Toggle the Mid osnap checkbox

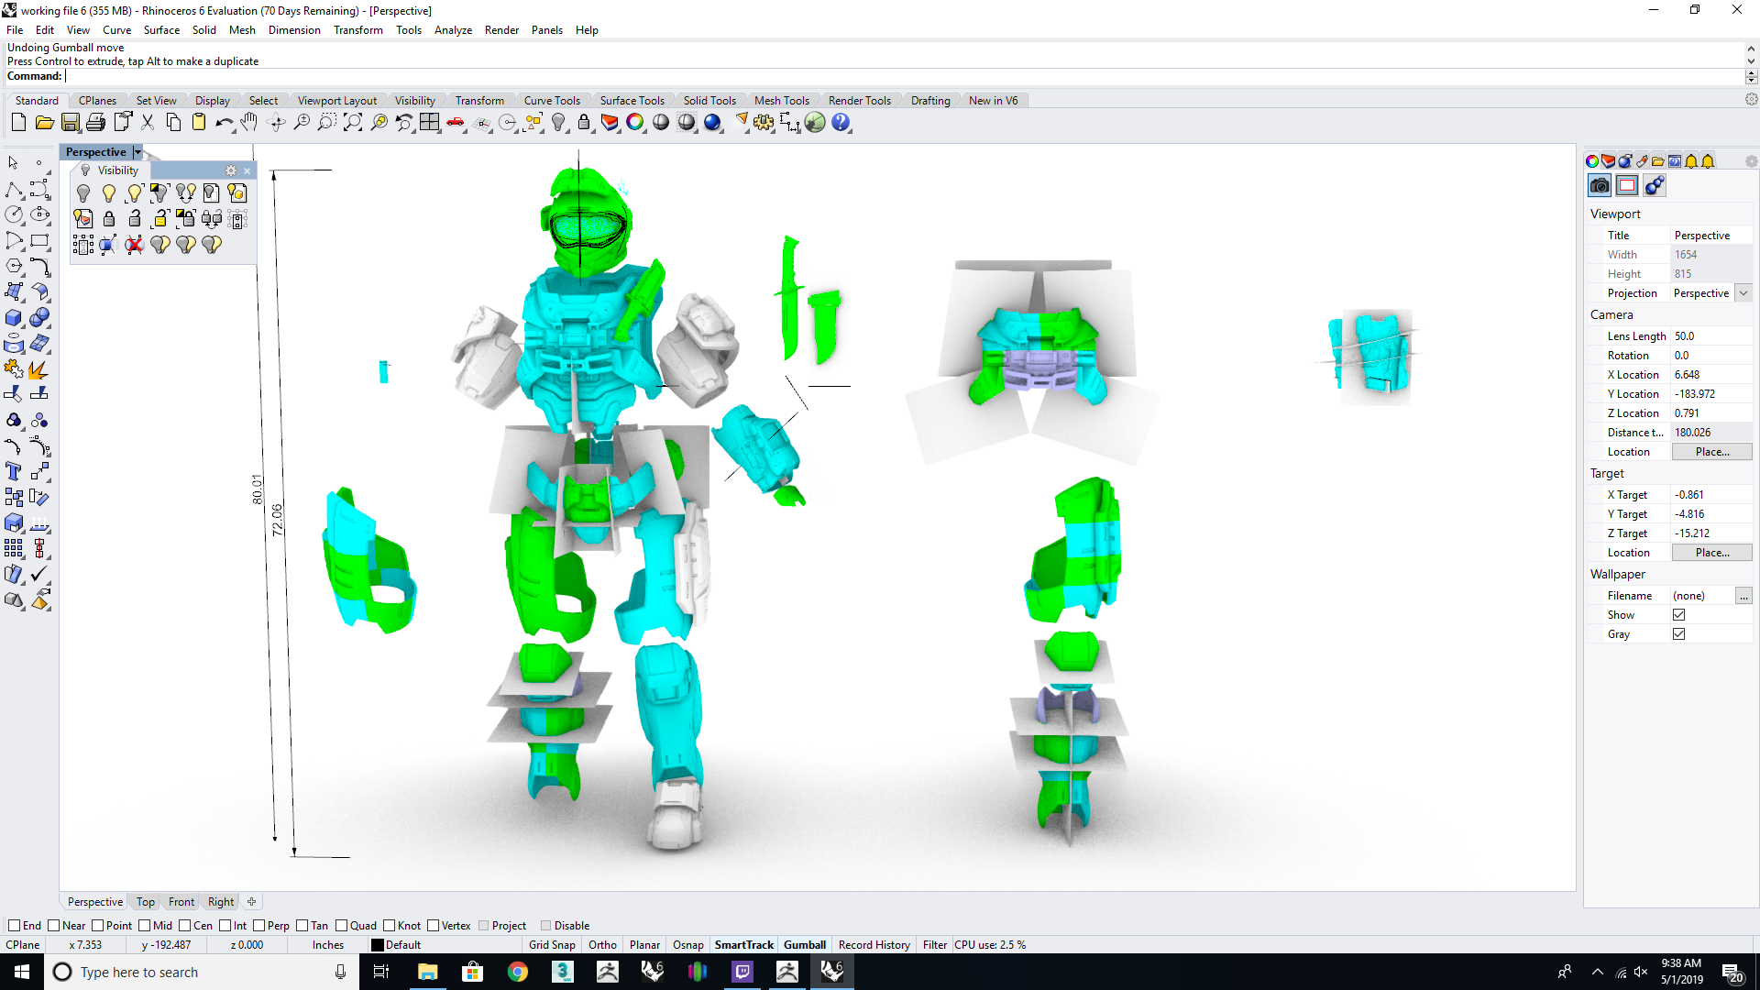click(x=145, y=926)
